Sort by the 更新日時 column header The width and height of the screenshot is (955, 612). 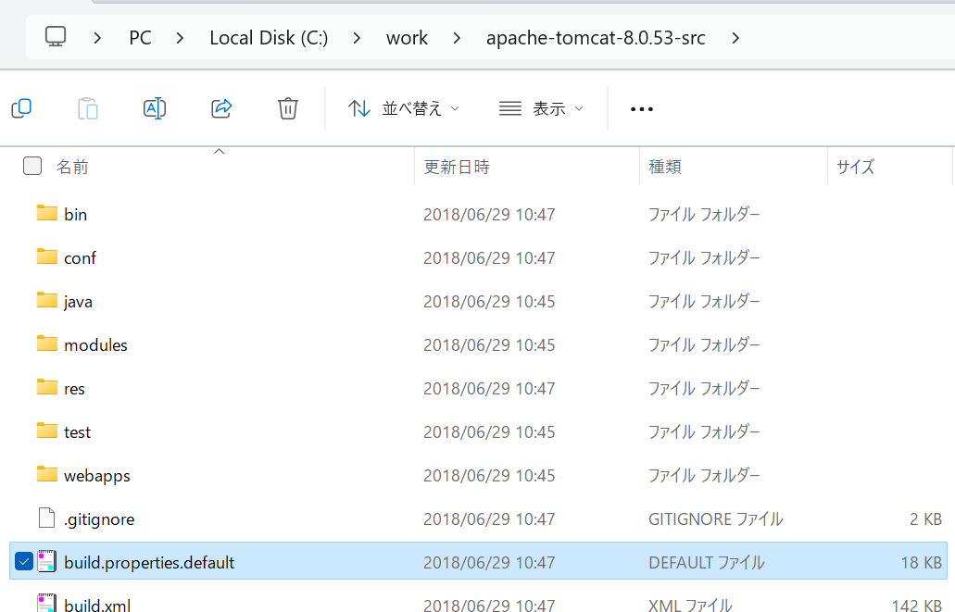point(457,167)
